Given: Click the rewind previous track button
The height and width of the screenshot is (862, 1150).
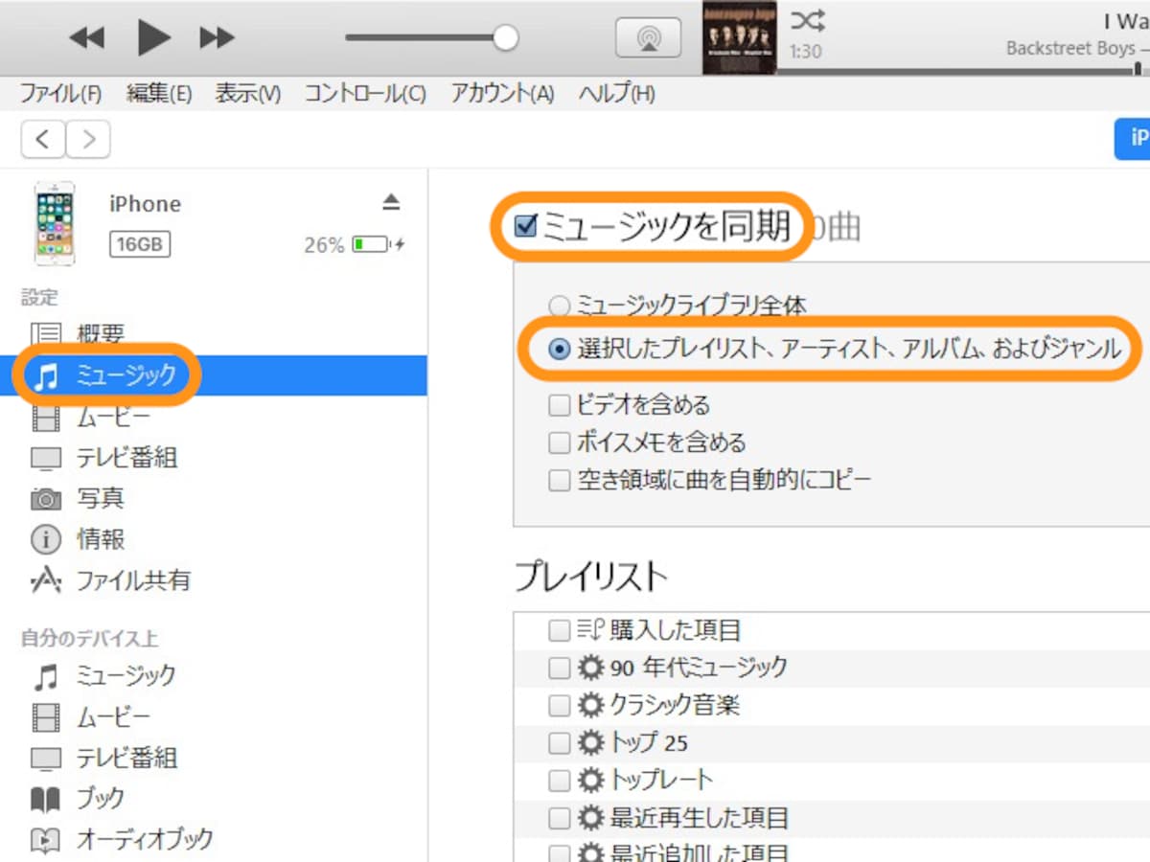Looking at the screenshot, I should pyautogui.click(x=87, y=38).
